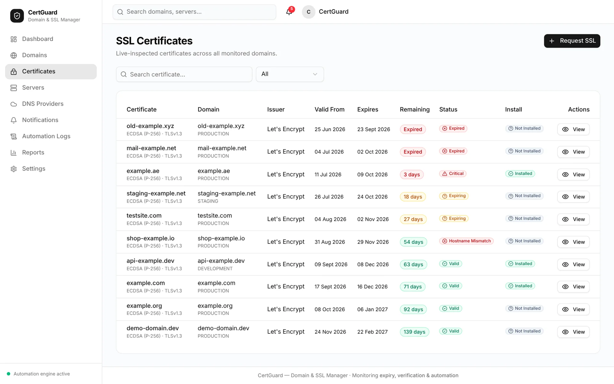Click the Dashboard grid icon
Image resolution: width=614 pixels, height=384 pixels.
pos(13,39)
